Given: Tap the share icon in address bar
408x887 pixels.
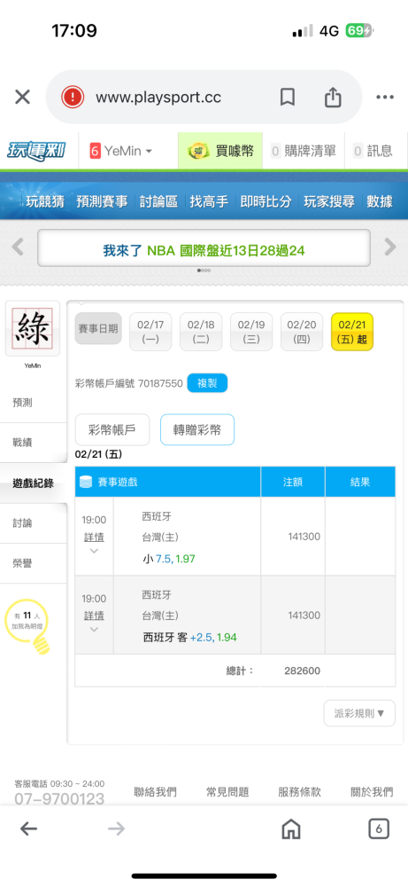Looking at the screenshot, I should 333,98.
